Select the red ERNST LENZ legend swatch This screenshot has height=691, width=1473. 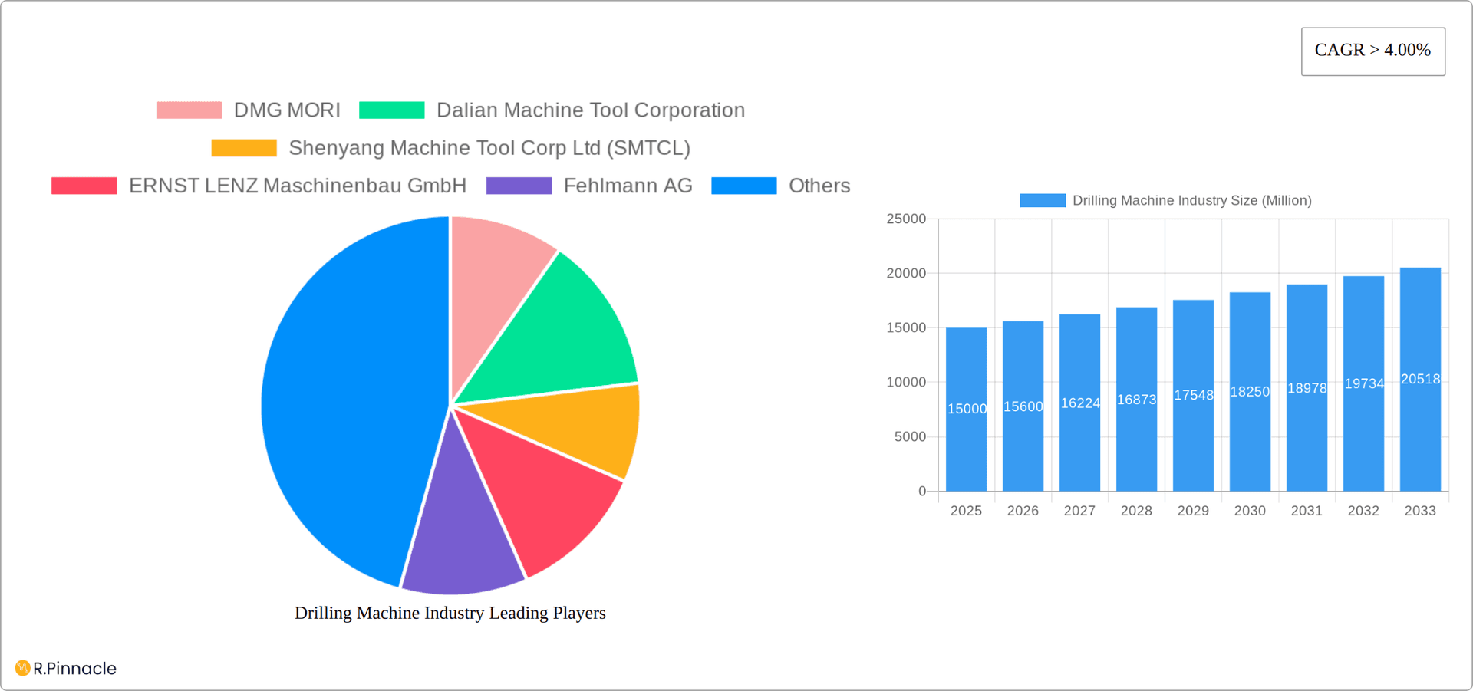(x=83, y=185)
